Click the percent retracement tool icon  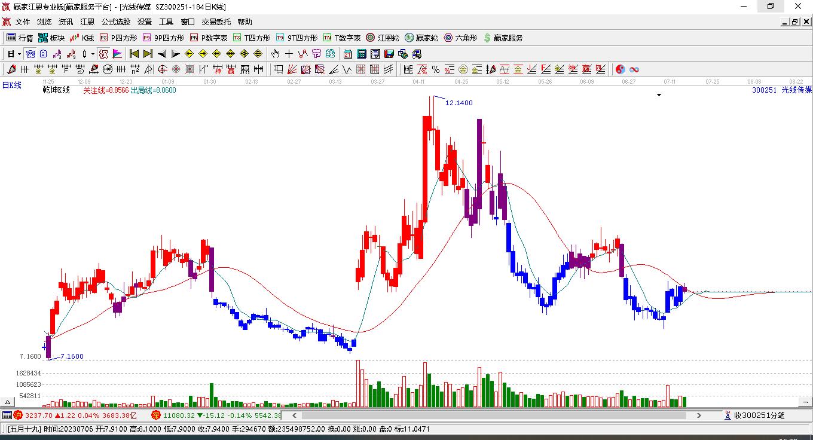pyautogui.click(x=436, y=69)
